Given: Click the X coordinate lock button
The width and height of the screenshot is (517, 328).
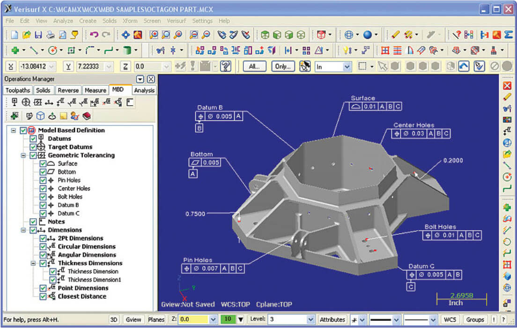Looking at the screenshot, I should (x=11, y=67).
